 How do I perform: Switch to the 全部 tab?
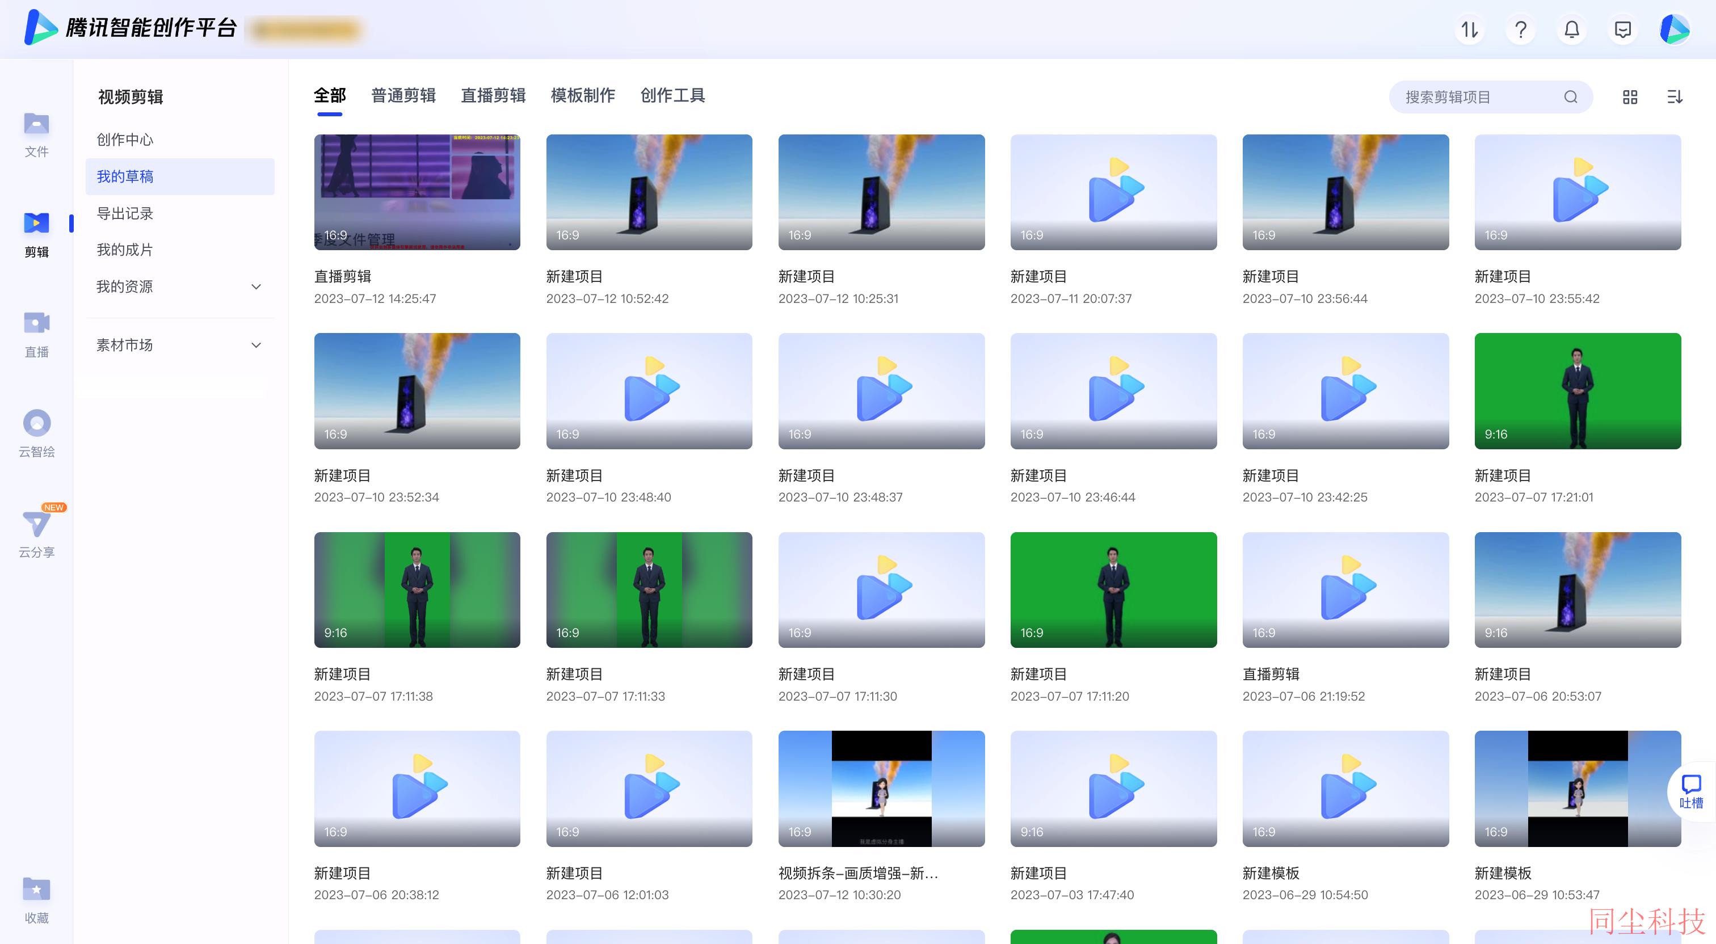pyautogui.click(x=330, y=96)
